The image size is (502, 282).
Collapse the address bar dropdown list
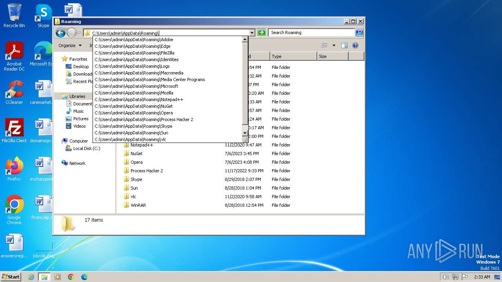(x=252, y=33)
